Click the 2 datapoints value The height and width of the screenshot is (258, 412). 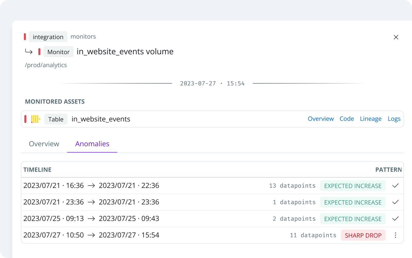click(294, 219)
